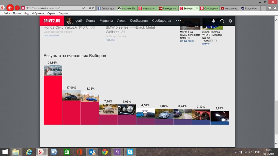Close the Выборы tab
This screenshot has width=278, height=156.
pyautogui.click(x=197, y=8)
